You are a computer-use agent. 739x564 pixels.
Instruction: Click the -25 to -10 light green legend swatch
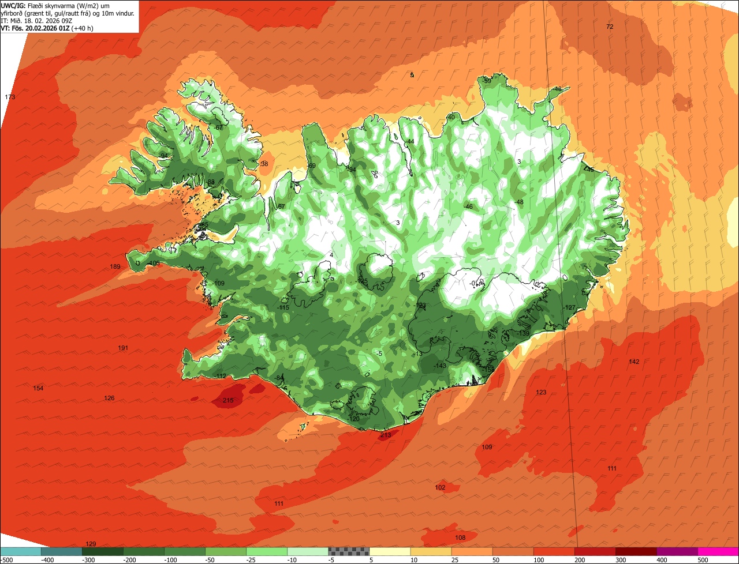click(x=267, y=551)
